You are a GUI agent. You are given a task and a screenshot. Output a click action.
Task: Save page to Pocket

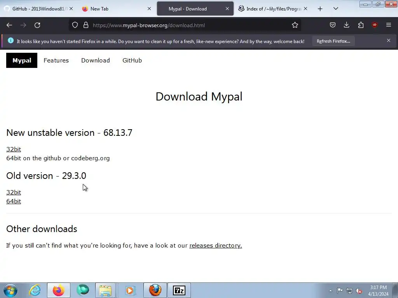[333, 25]
